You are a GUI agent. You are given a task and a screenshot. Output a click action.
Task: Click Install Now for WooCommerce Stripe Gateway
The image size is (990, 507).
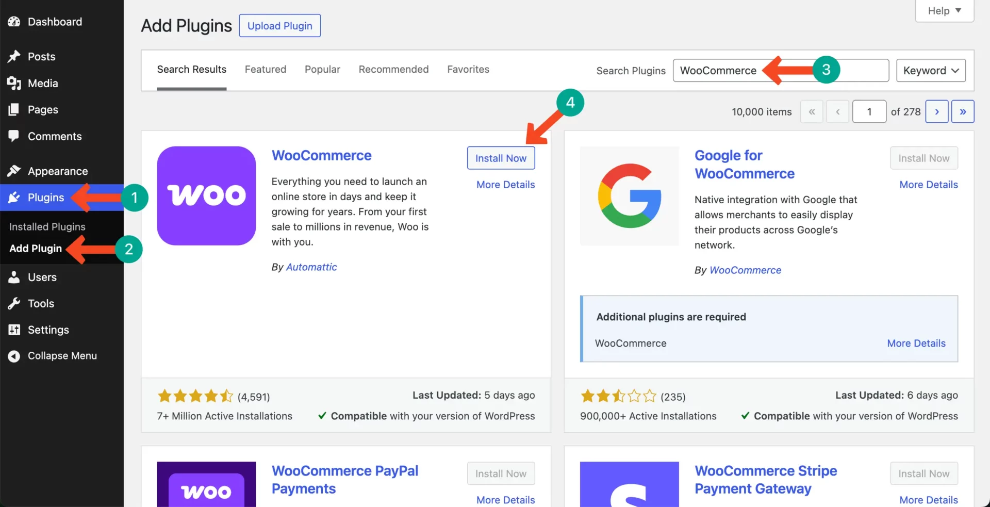pyautogui.click(x=923, y=473)
